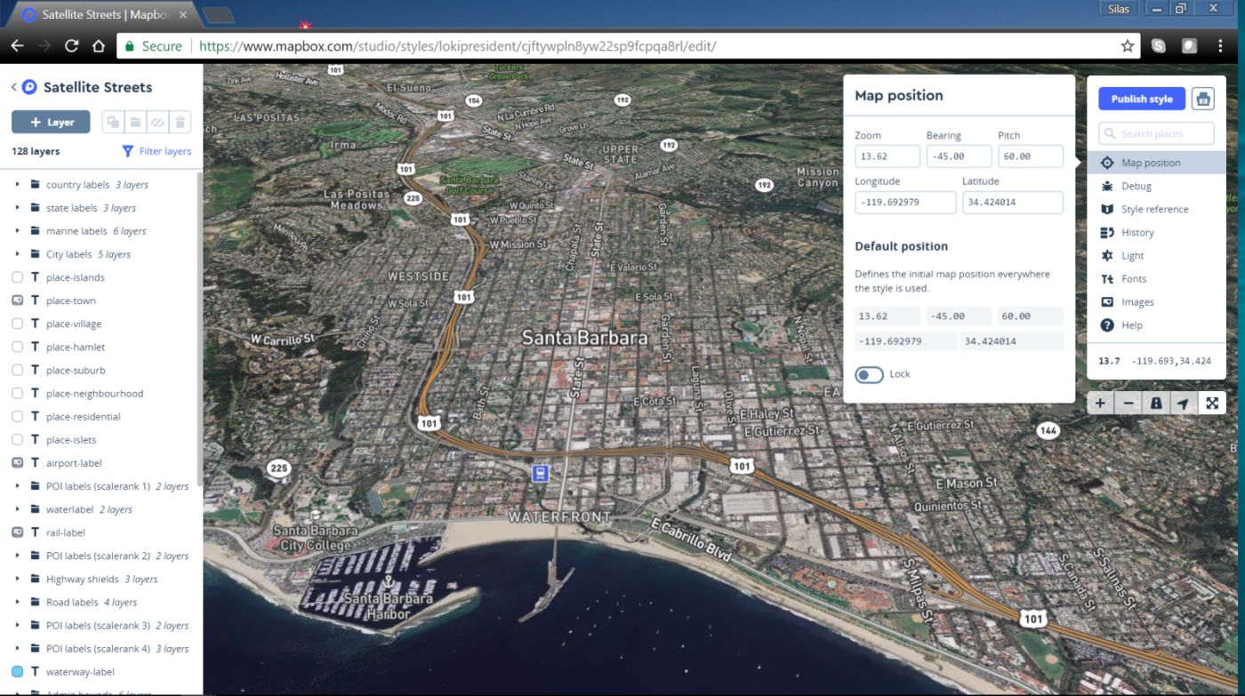Toggle the Lock default position switch
1245x696 pixels.
[869, 374]
